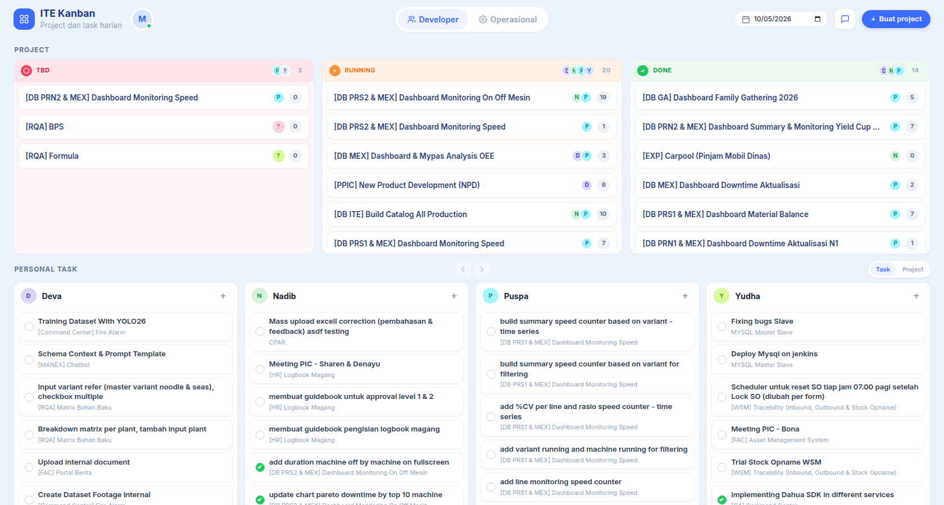
Task: Open [DB ITE] Build Catalog All Production
Action: click(472, 214)
